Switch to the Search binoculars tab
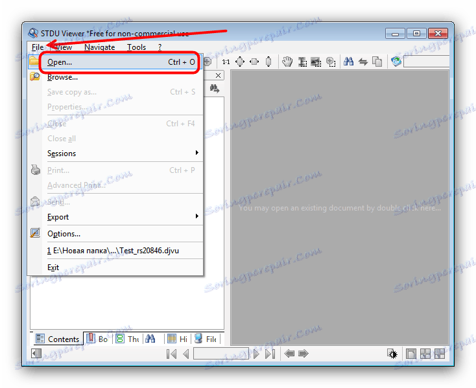The image size is (476, 388). pyautogui.click(x=150, y=339)
